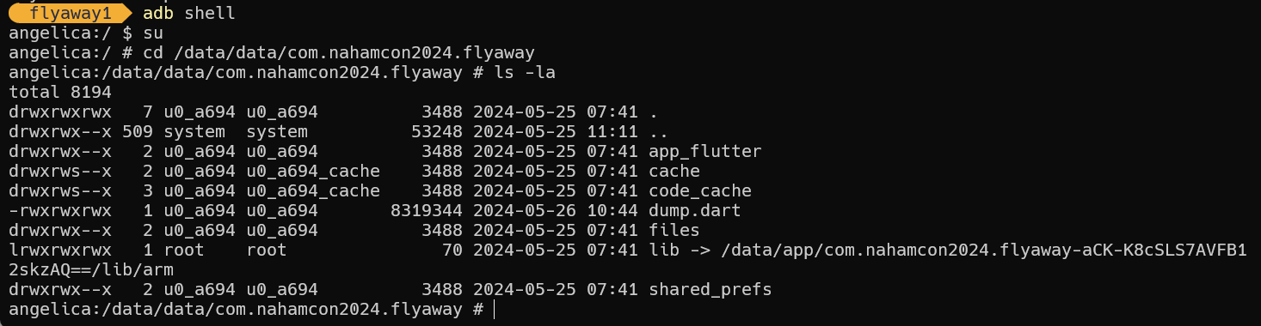Click the 'ls -la' command text
1261x326 pixels.
[525, 73]
